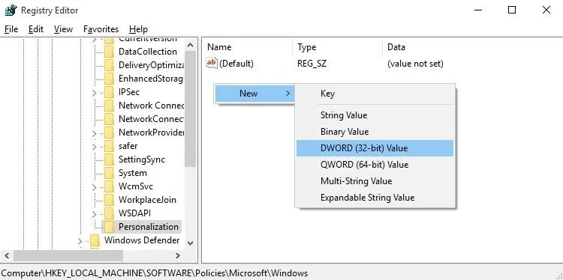Click the System folder icon in tree
The image size is (563, 280).
click(x=109, y=173)
